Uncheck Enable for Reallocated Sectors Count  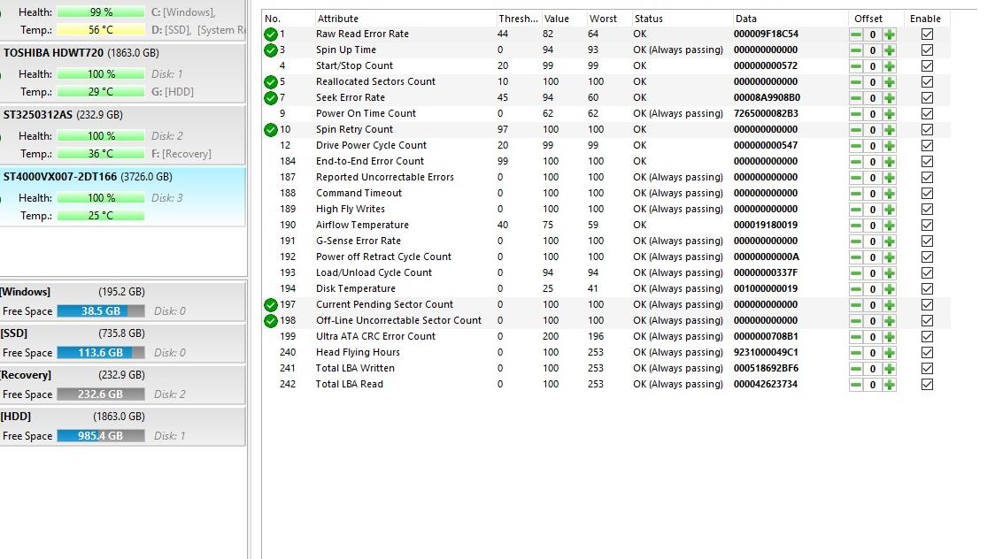(927, 82)
